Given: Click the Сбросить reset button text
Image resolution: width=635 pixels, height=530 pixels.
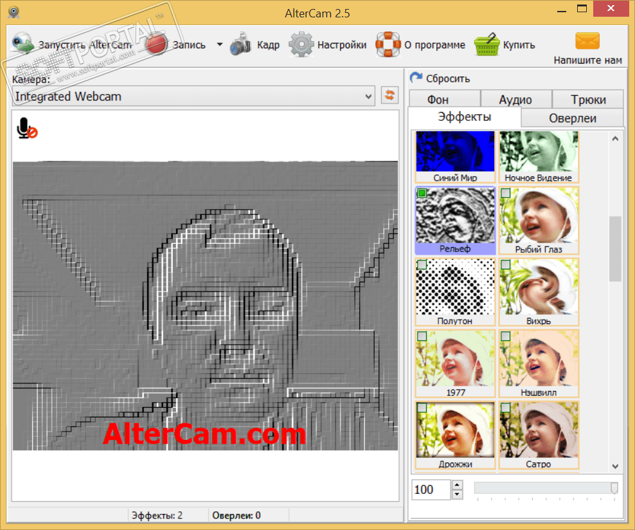Looking at the screenshot, I should click(447, 78).
